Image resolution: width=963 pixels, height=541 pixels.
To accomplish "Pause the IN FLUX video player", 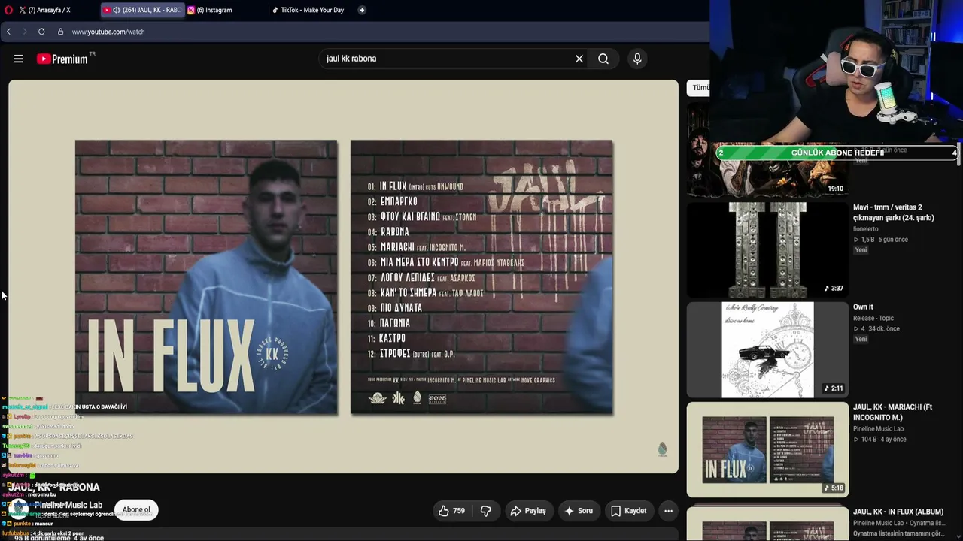I will (343, 277).
